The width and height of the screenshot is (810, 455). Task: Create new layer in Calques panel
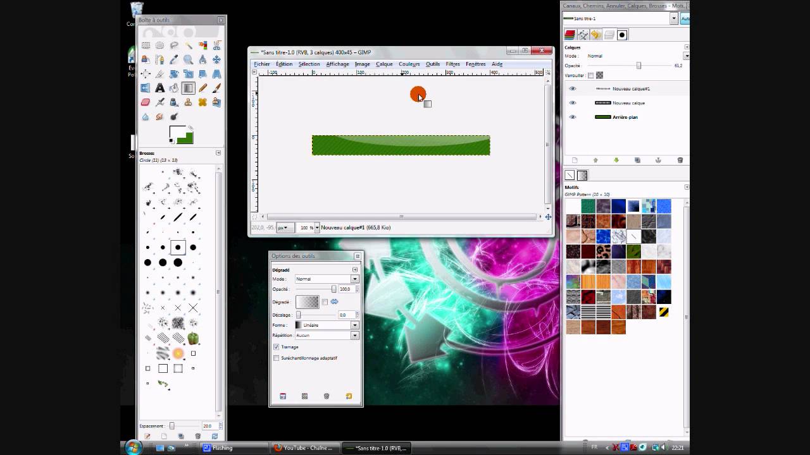(x=575, y=161)
